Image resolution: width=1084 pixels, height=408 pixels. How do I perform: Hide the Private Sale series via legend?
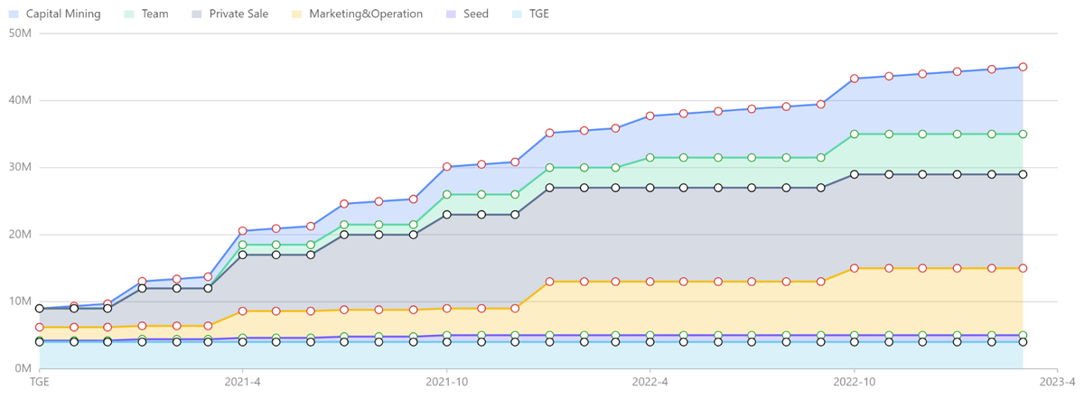(x=240, y=14)
